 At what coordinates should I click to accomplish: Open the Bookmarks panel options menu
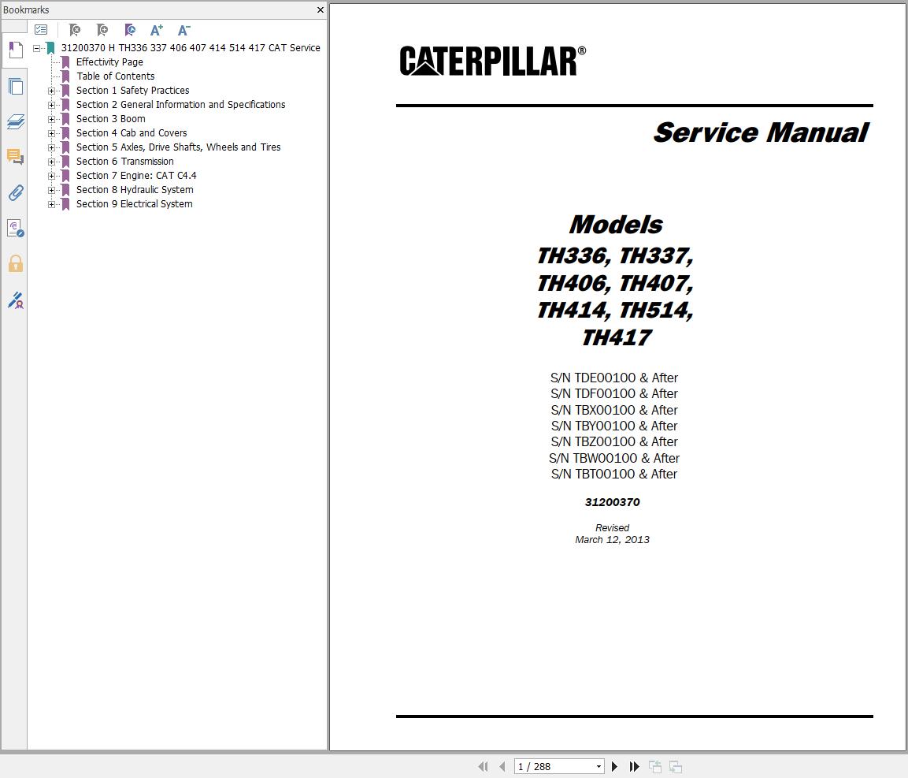click(x=41, y=29)
